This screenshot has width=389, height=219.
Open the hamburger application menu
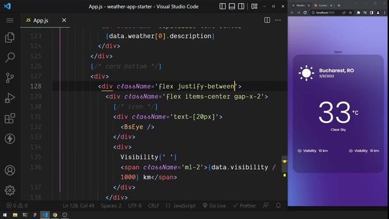click(x=10, y=20)
